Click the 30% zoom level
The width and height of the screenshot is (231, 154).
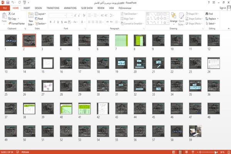(222, 152)
